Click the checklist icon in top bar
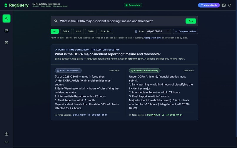Image resolution: width=237 pixels, height=148 pixels. pyautogui.click(x=224, y=5)
